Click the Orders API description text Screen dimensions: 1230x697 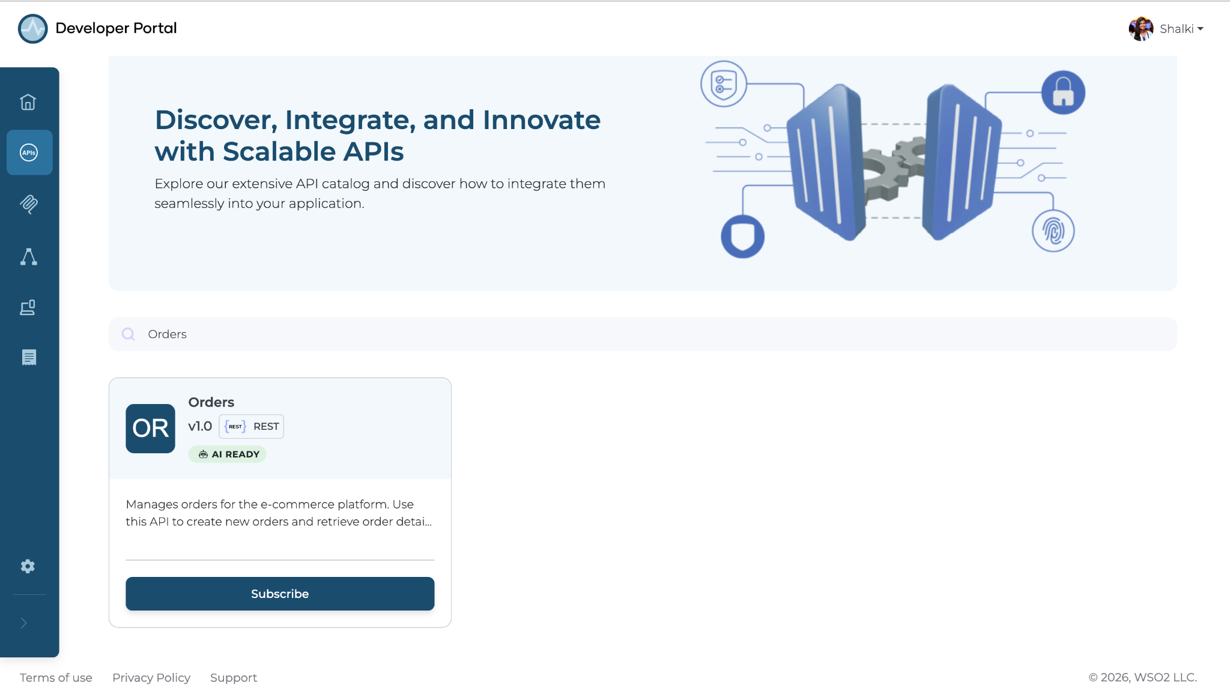point(279,513)
